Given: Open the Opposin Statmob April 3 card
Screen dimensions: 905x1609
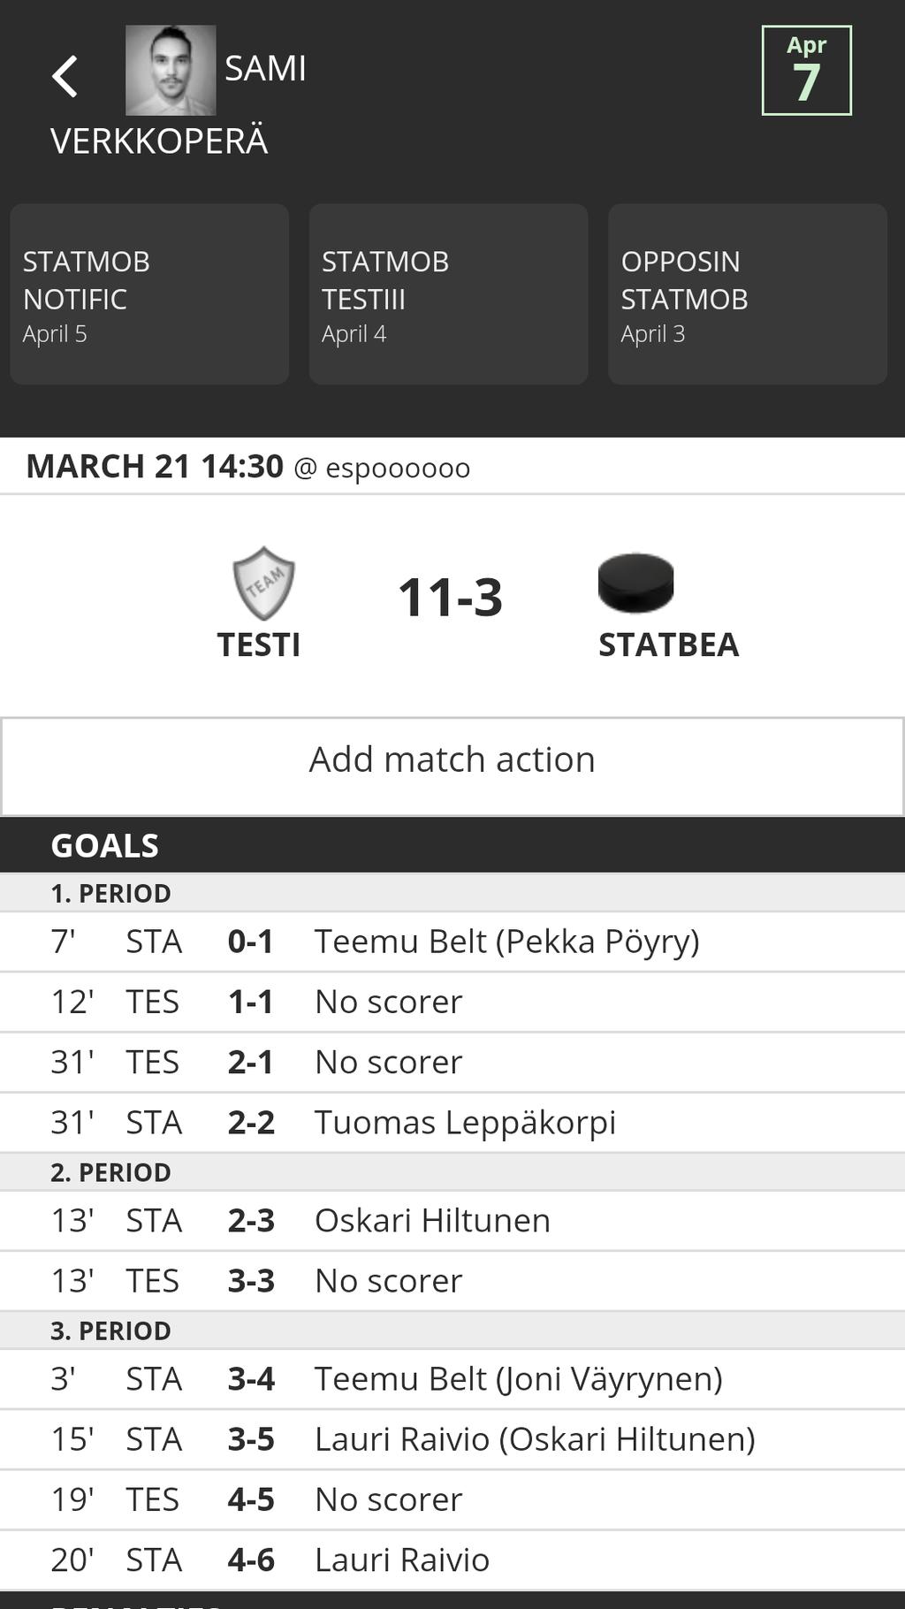Looking at the screenshot, I should 748,294.
